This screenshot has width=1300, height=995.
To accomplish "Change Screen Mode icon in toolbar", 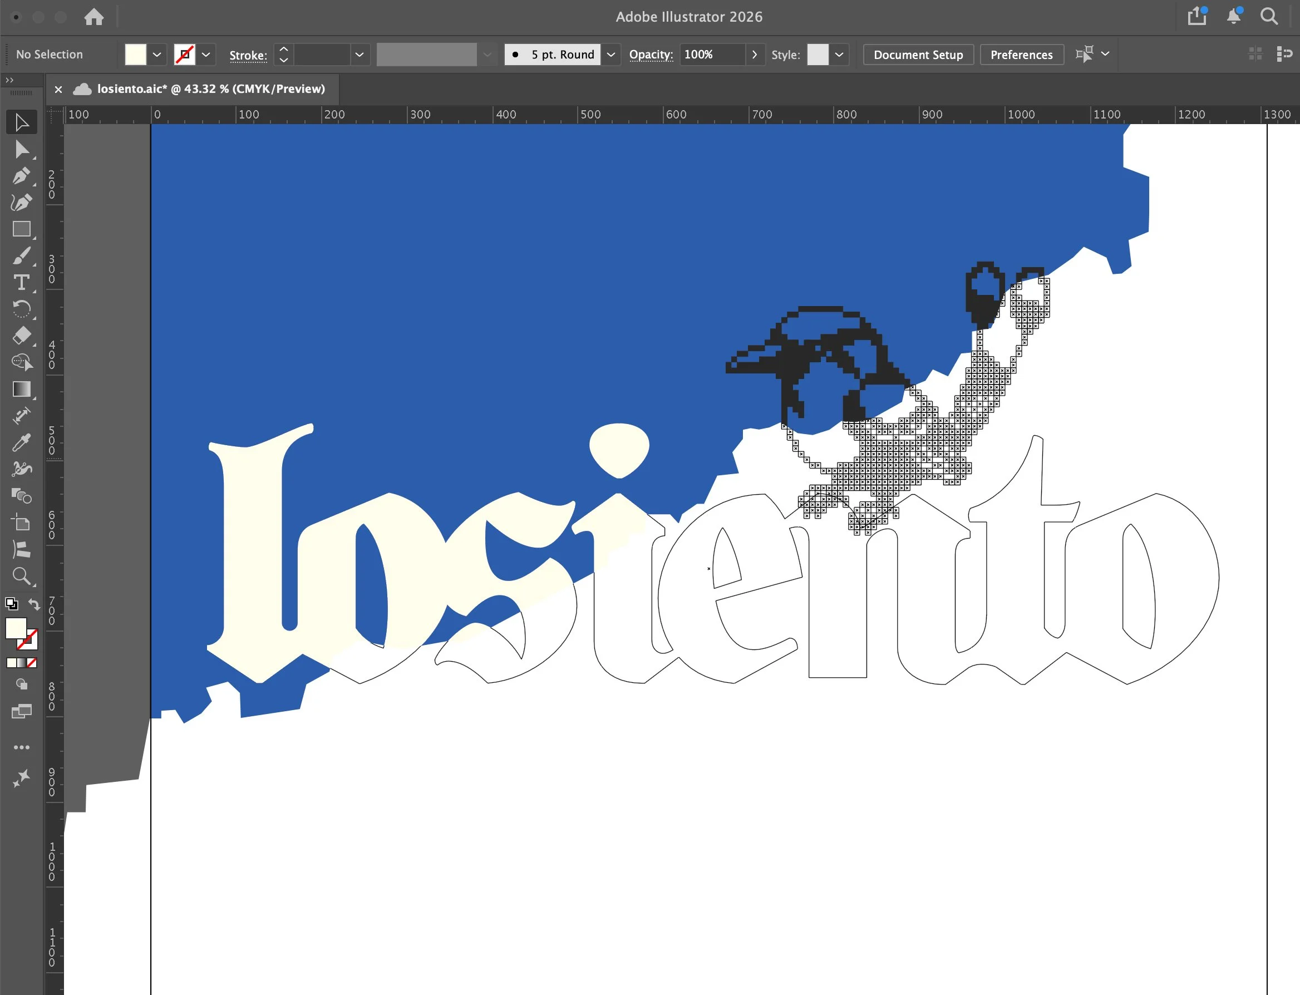I will 21,711.
